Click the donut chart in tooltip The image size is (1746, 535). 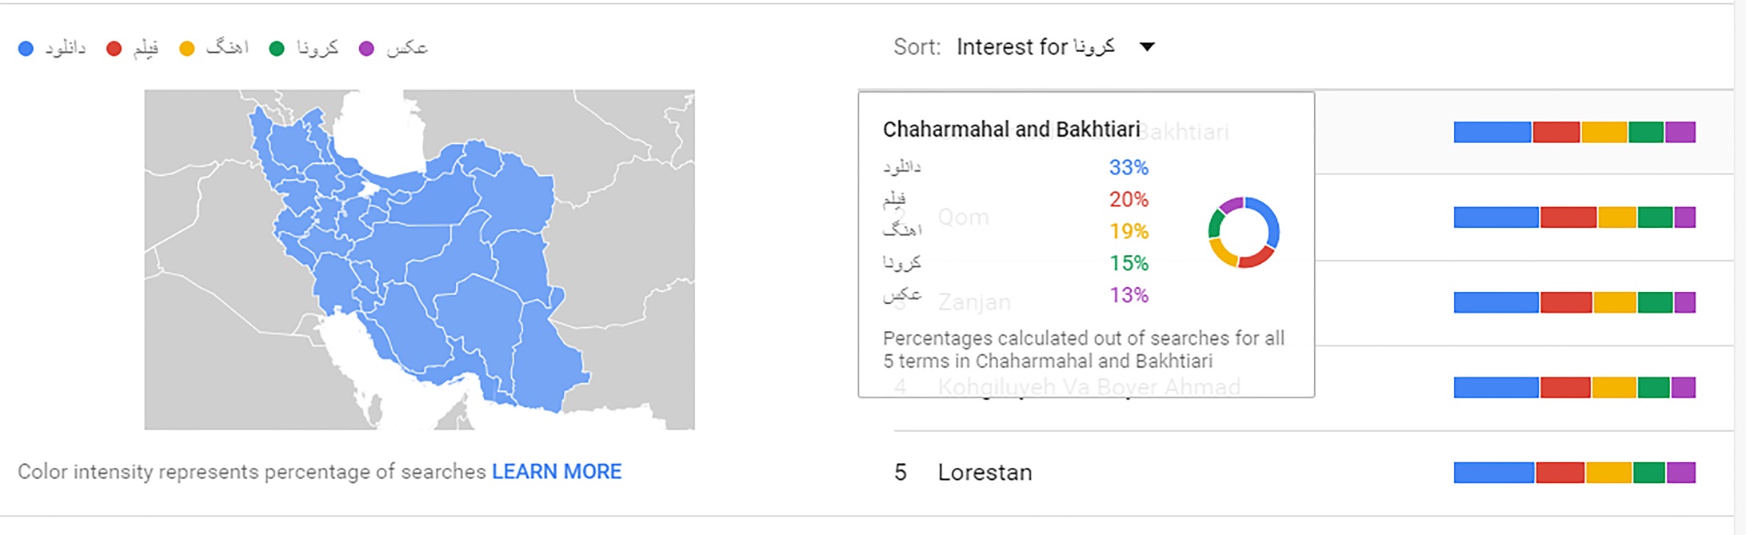[x=1244, y=233]
